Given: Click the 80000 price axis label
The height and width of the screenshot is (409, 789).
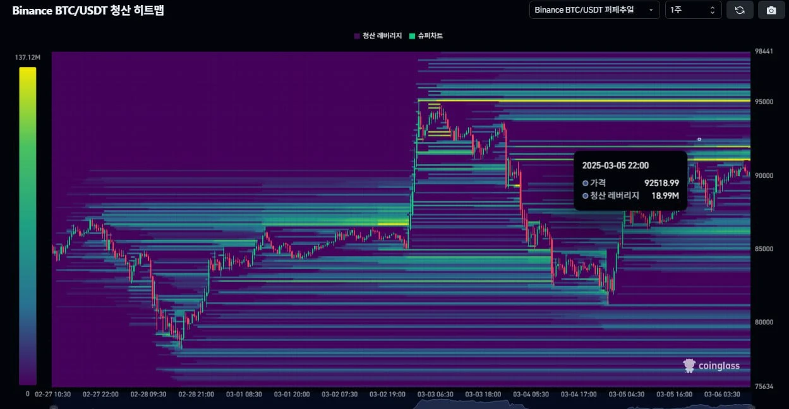Looking at the screenshot, I should pyautogui.click(x=765, y=322).
